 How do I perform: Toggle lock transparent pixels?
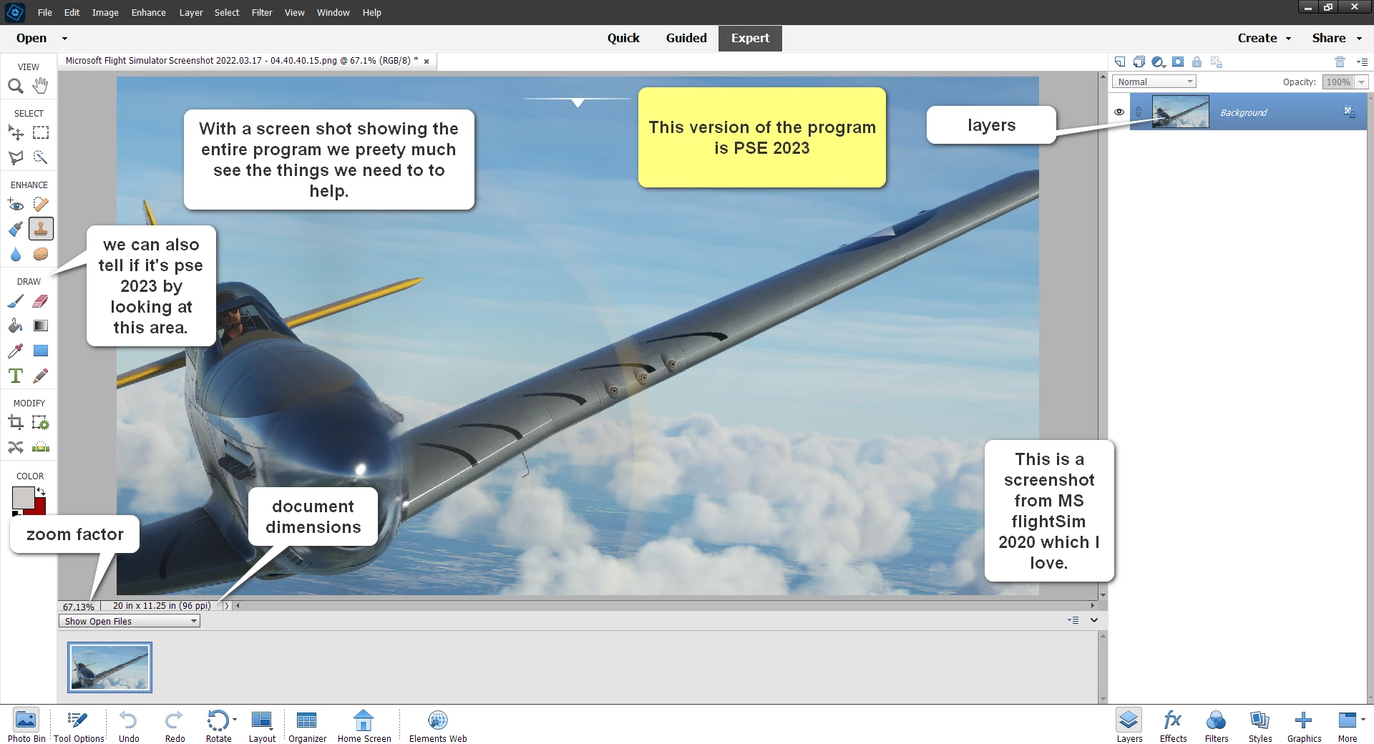tap(1216, 62)
